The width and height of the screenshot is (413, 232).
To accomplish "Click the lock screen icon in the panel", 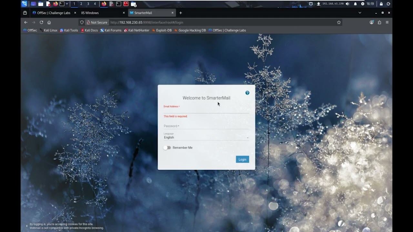I will tap(381, 4).
